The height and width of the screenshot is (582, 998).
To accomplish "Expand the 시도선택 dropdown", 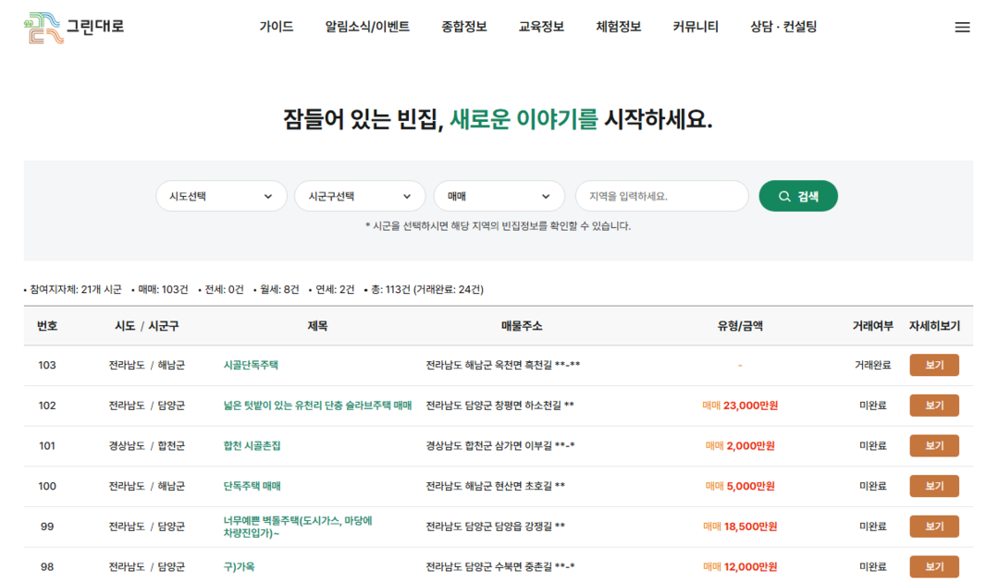I will 220,196.
